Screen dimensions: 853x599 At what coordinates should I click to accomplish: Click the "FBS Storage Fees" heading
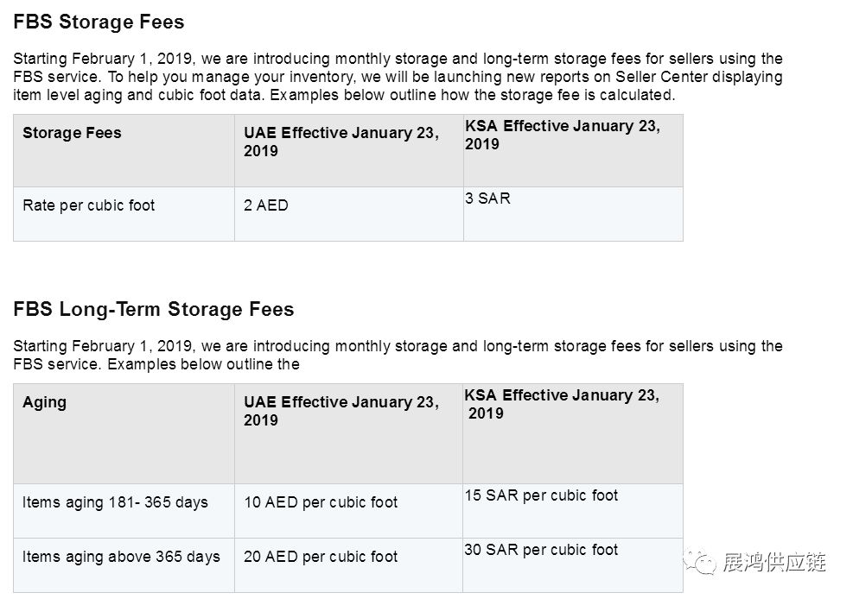pyautogui.click(x=99, y=22)
